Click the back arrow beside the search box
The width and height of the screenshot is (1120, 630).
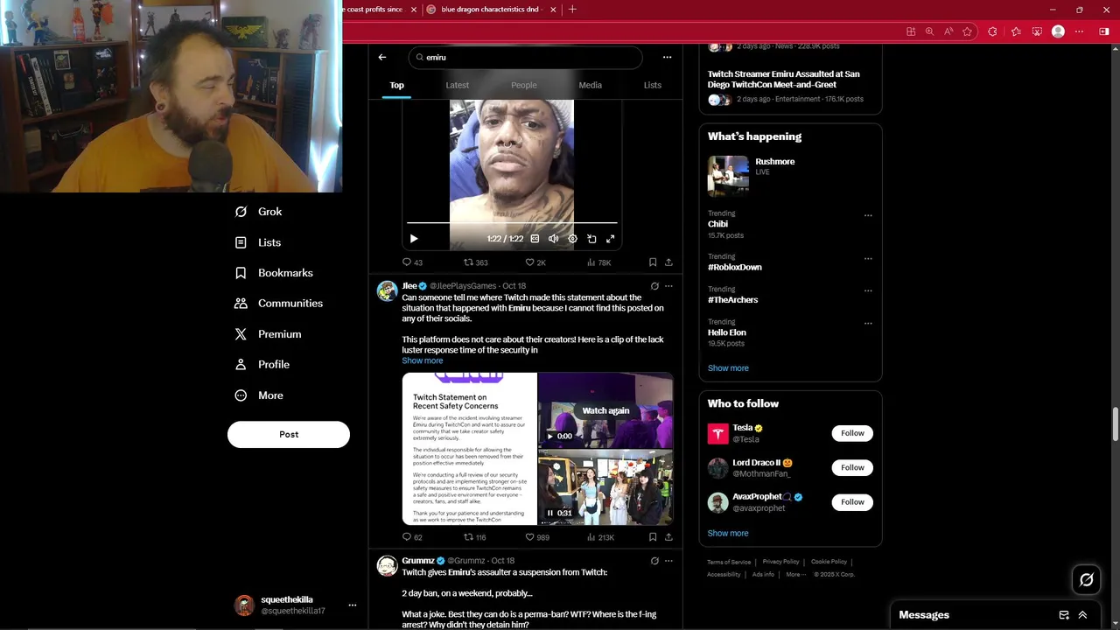[x=382, y=57]
